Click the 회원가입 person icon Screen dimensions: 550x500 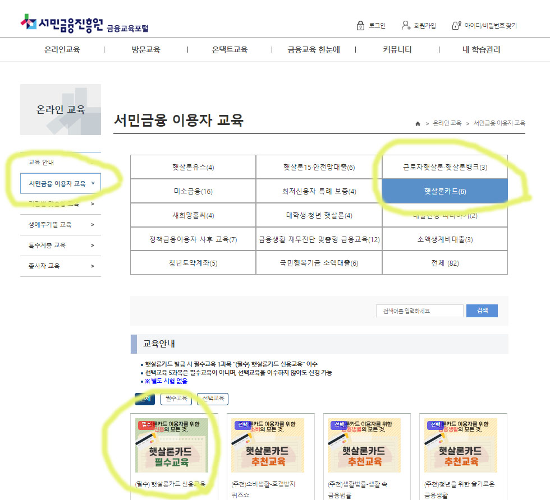point(405,25)
